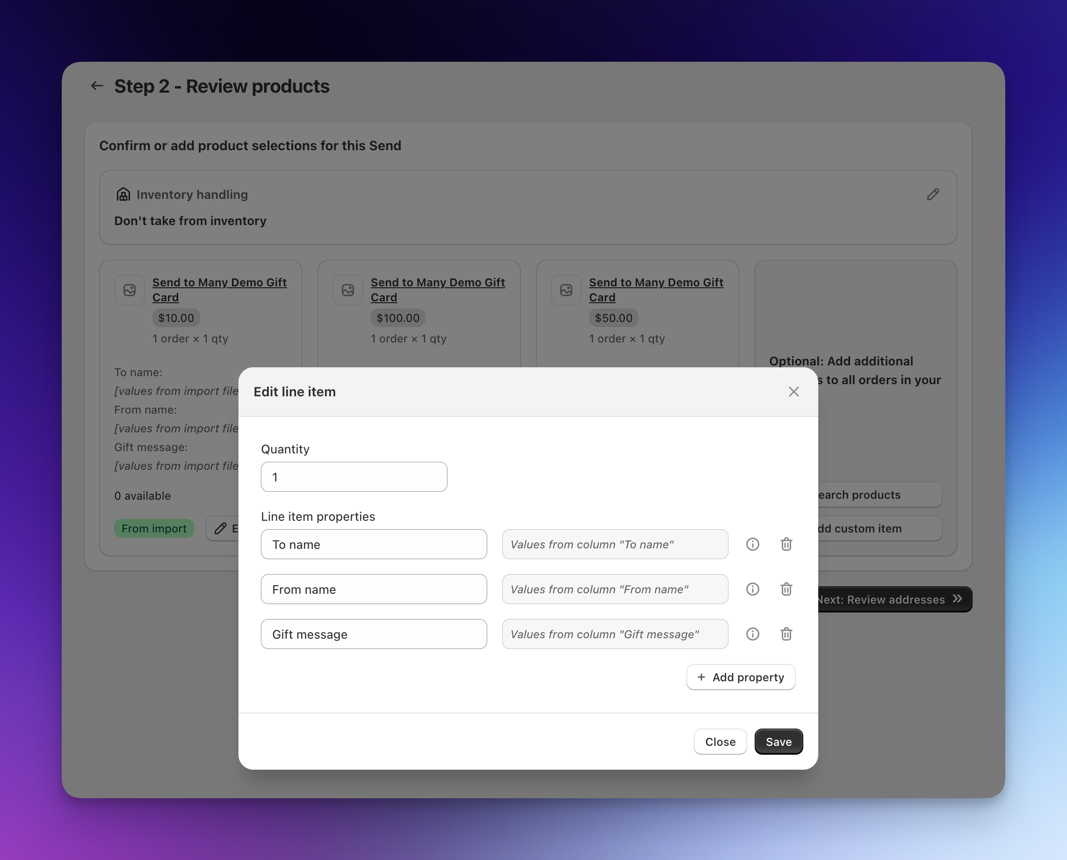The image size is (1067, 860).
Task: Delete the From name property
Action: [x=786, y=589]
